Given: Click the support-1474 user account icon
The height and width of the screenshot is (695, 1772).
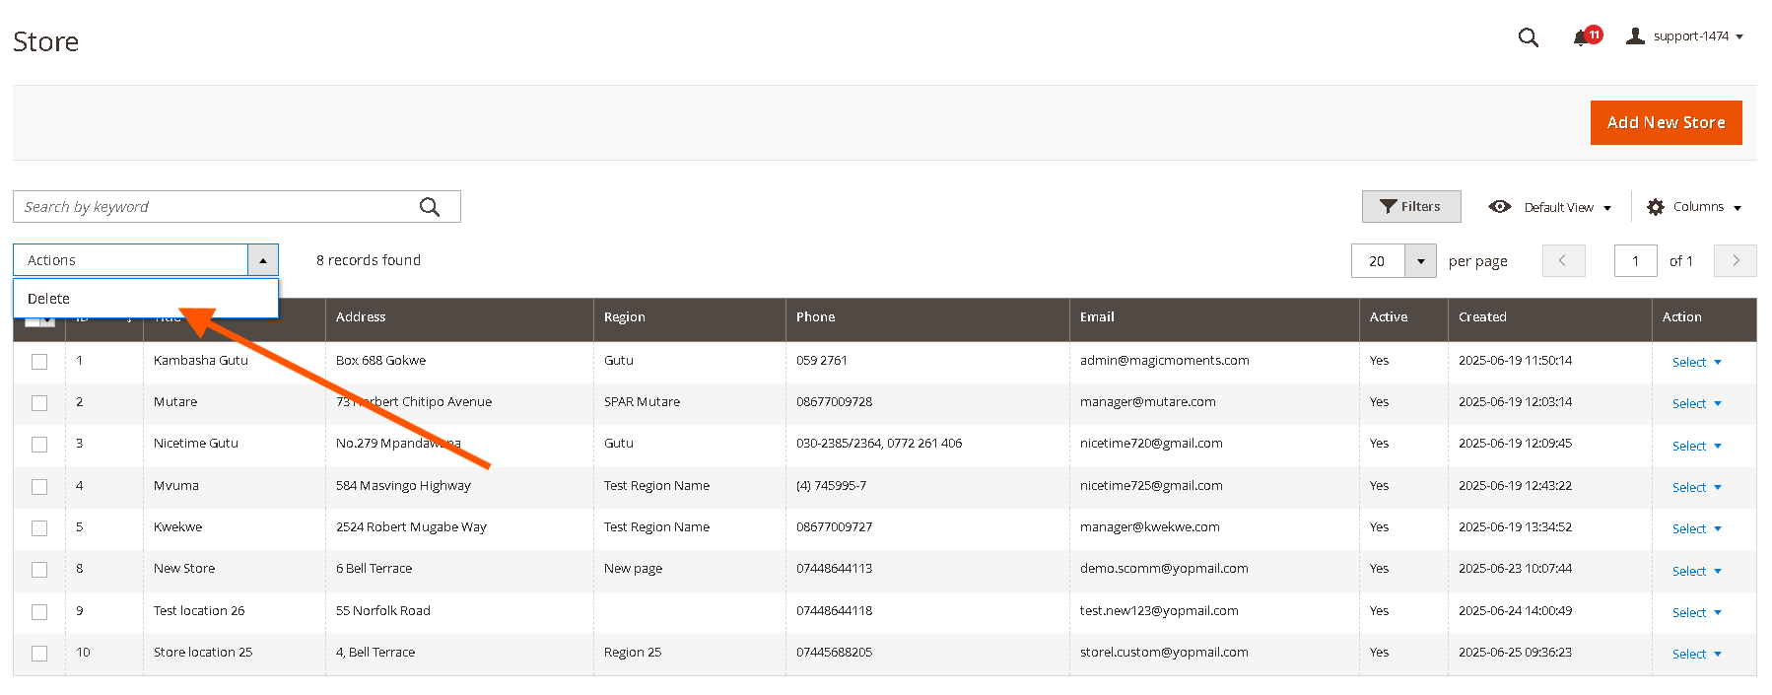Looking at the screenshot, I should 1635,36.
